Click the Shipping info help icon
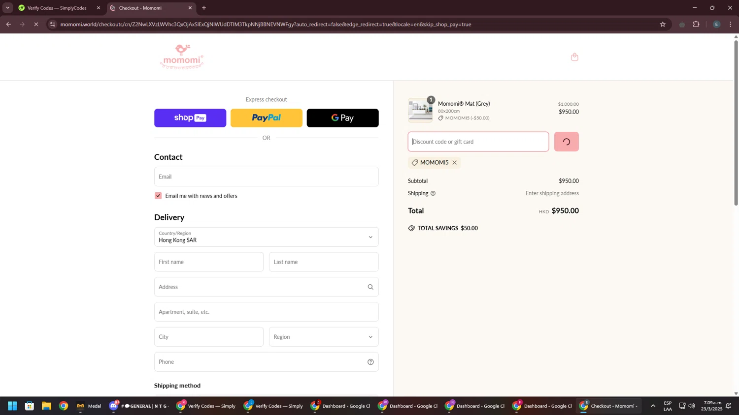Screen dimensions: 739x415 click(x=433, y=194)
